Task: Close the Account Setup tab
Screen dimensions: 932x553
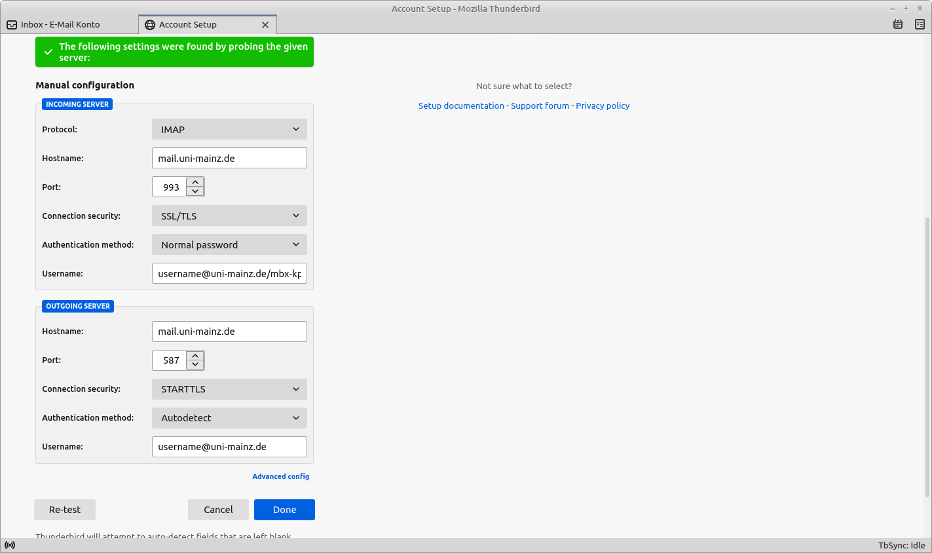Action: click(x=265, y=25)
